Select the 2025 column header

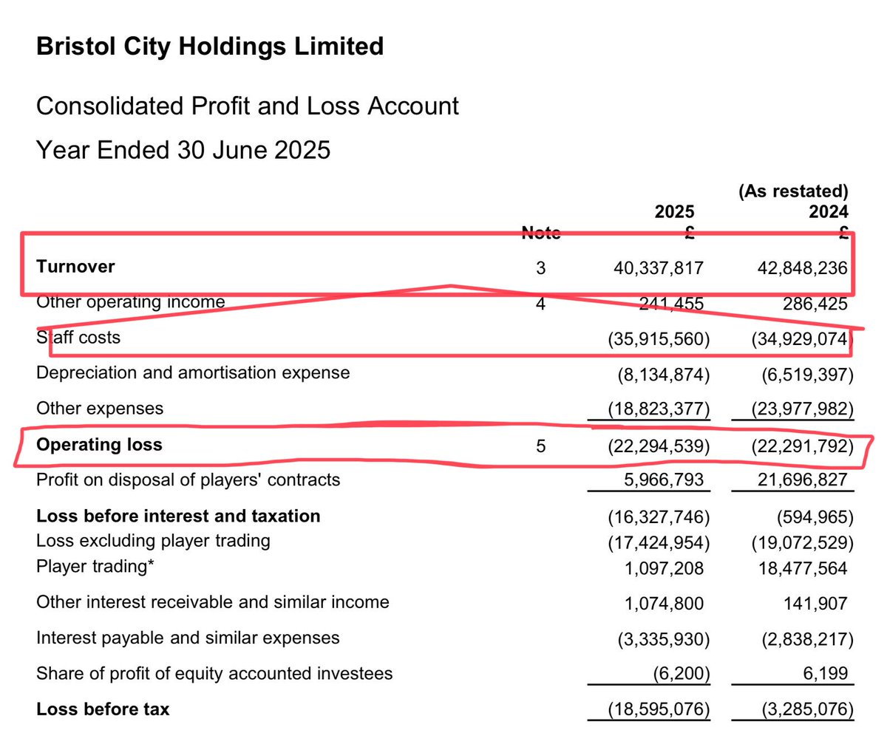tap(674, 211)
